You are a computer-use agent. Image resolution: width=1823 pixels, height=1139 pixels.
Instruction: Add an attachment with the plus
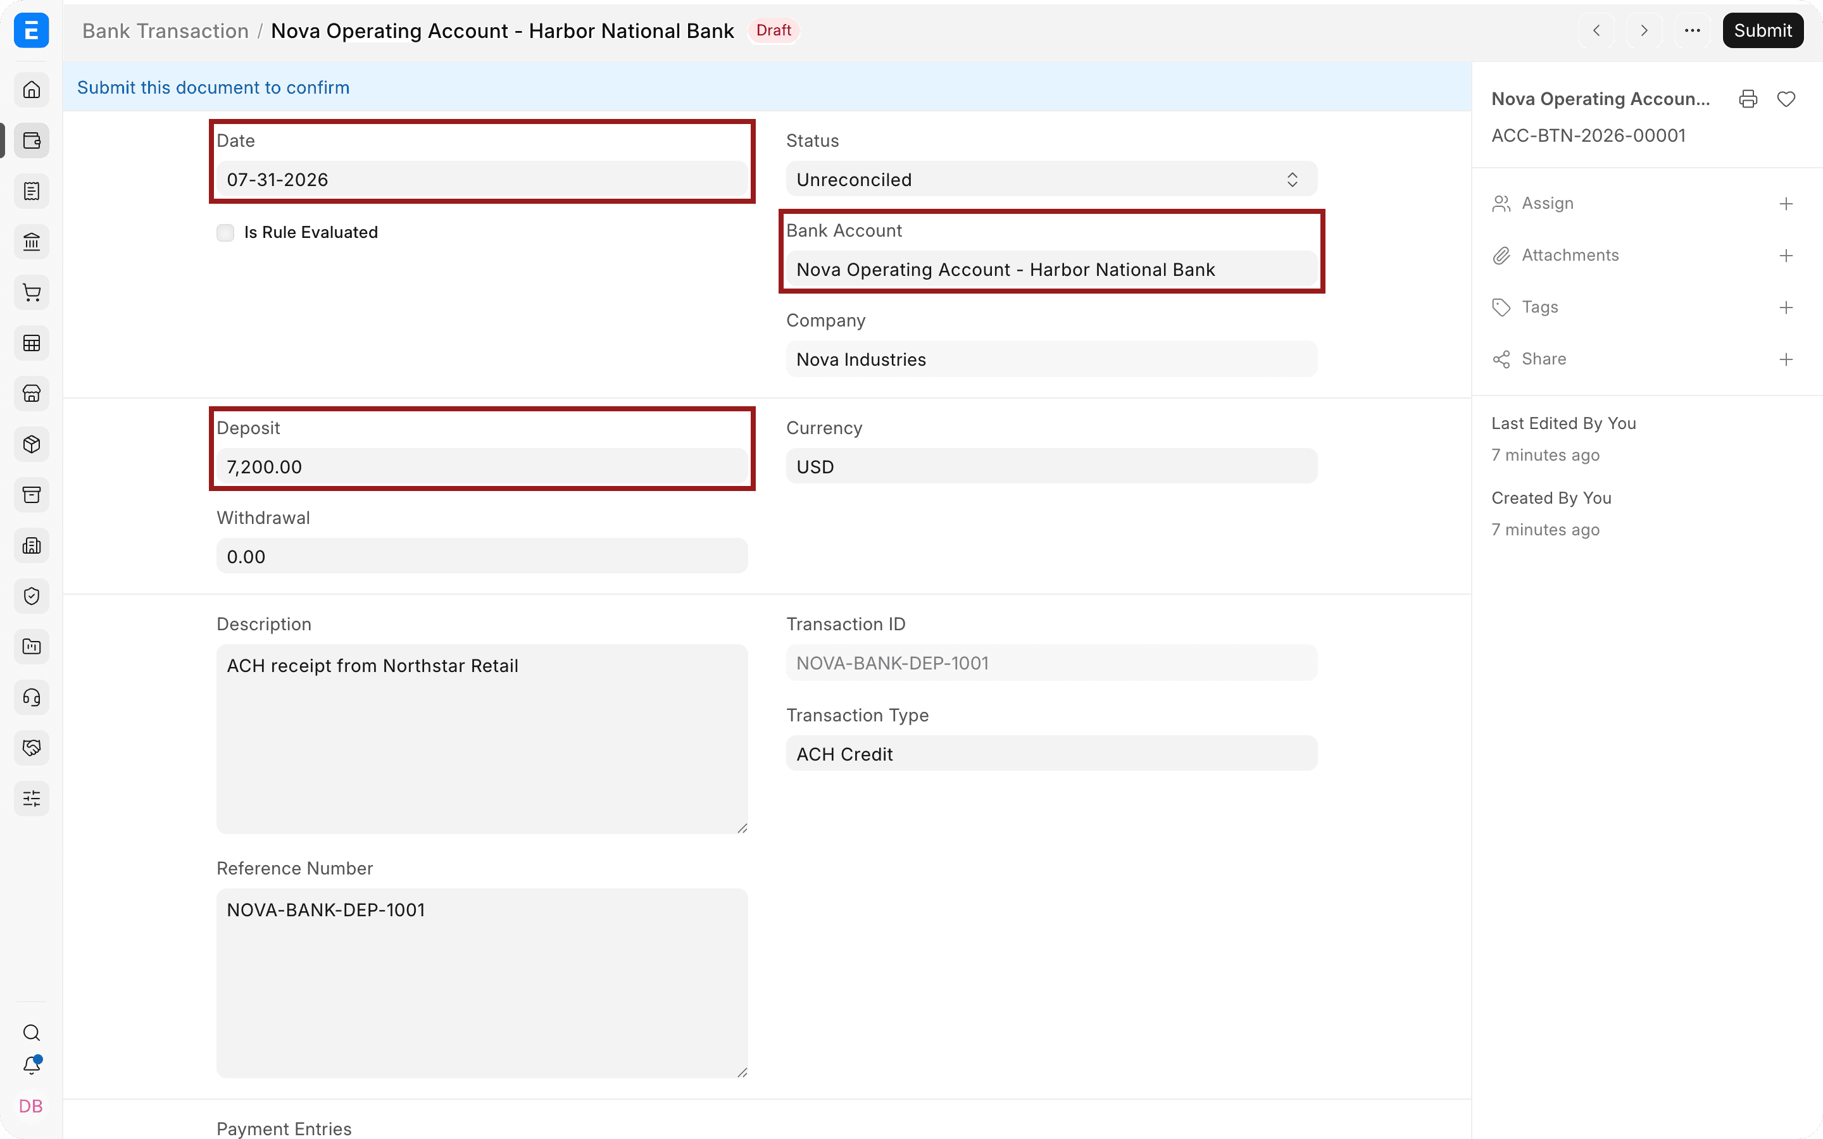[x=1785, y=256]
